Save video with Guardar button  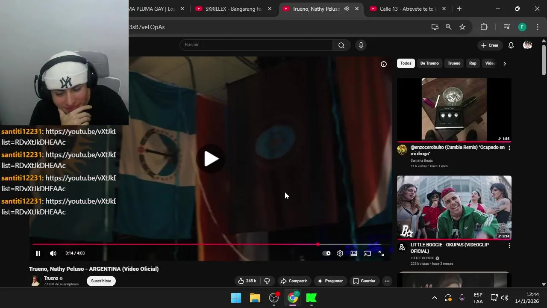[x=364, y=281]
